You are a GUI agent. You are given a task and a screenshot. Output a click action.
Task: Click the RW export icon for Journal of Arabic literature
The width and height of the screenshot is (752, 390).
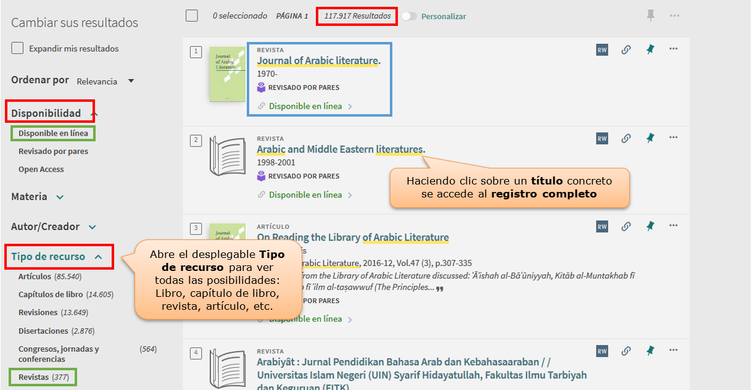pos(602,50)
